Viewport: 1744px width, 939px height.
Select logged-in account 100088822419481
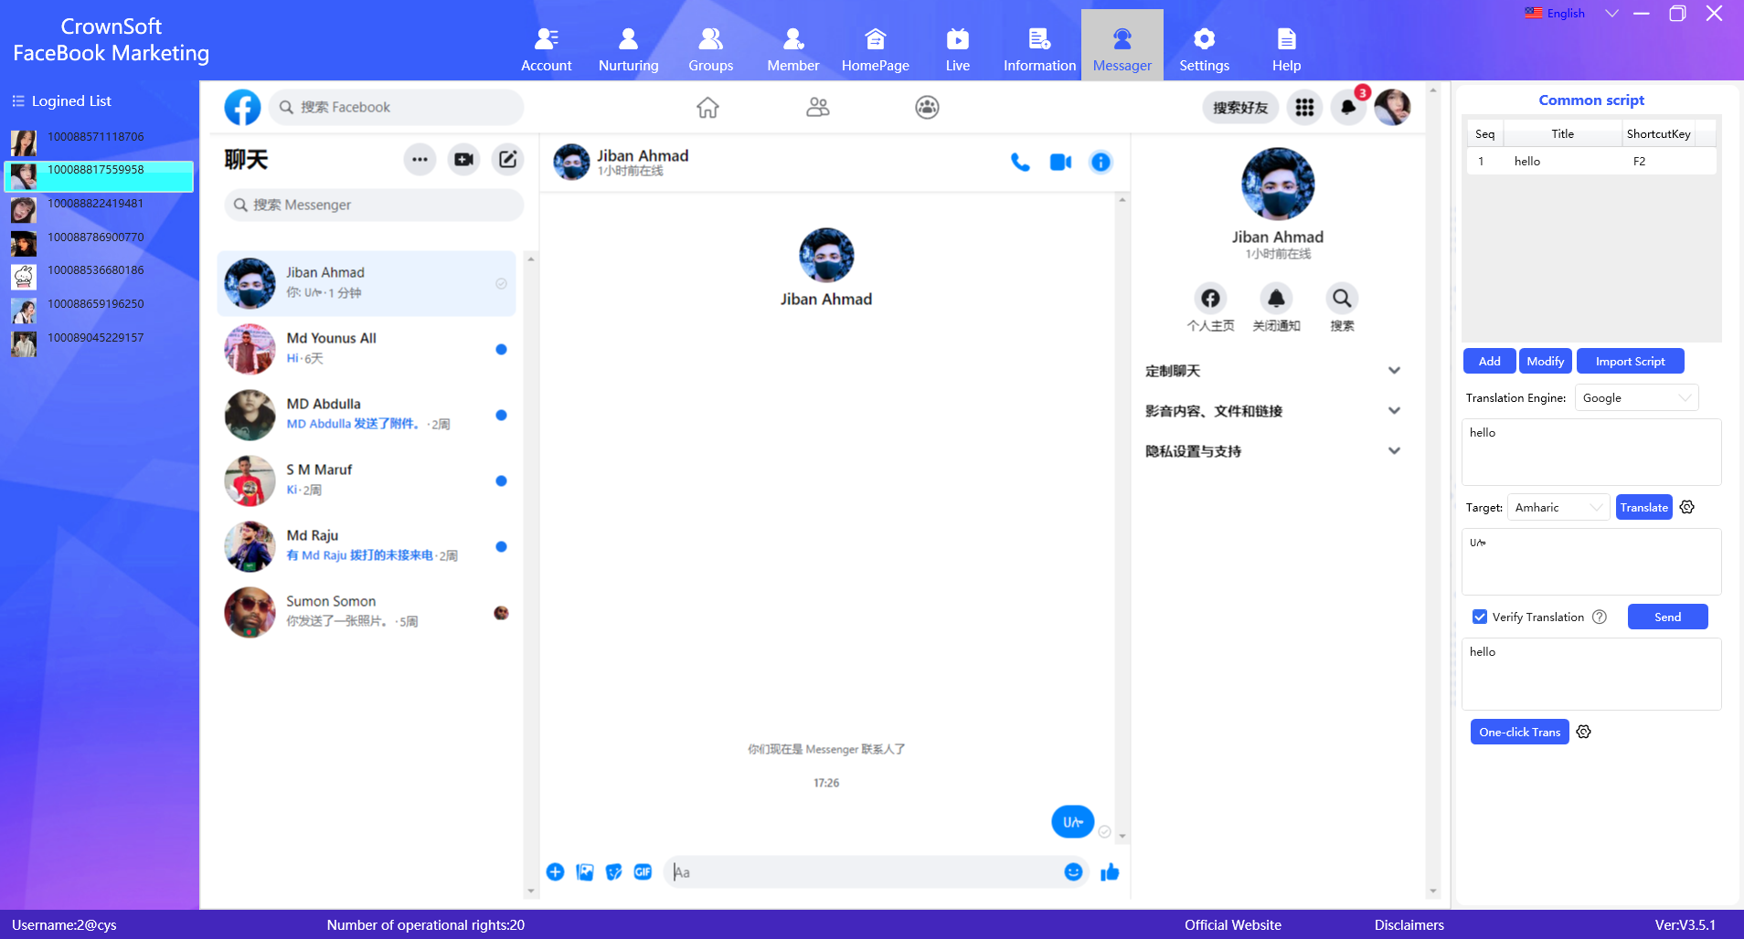click(x=99, y=208)
